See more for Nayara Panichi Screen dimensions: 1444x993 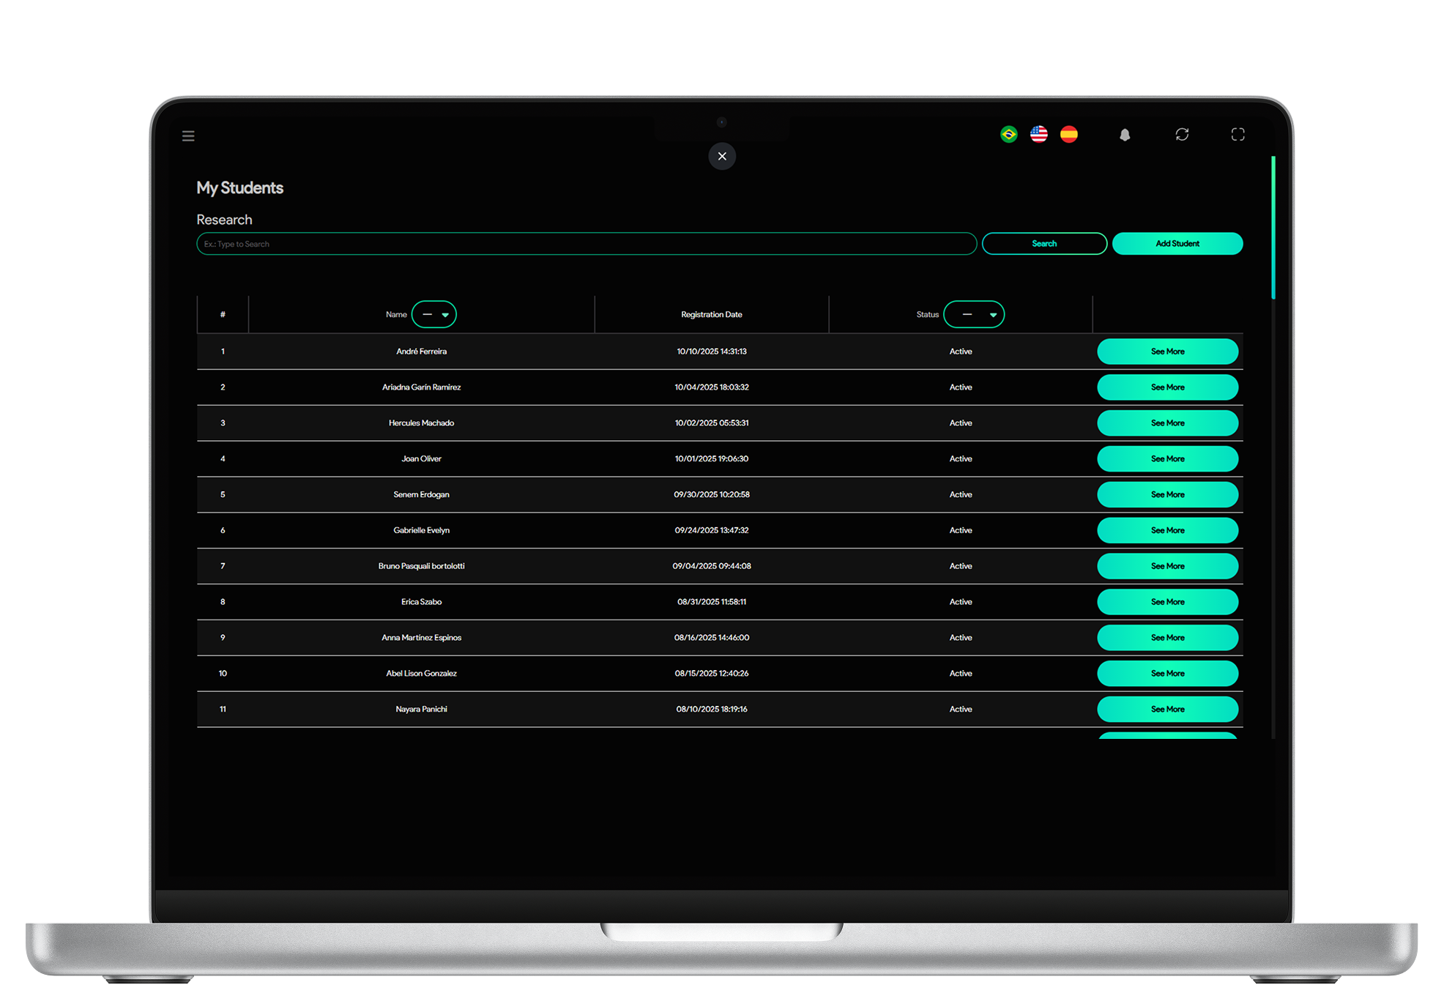coord(1167,709)
